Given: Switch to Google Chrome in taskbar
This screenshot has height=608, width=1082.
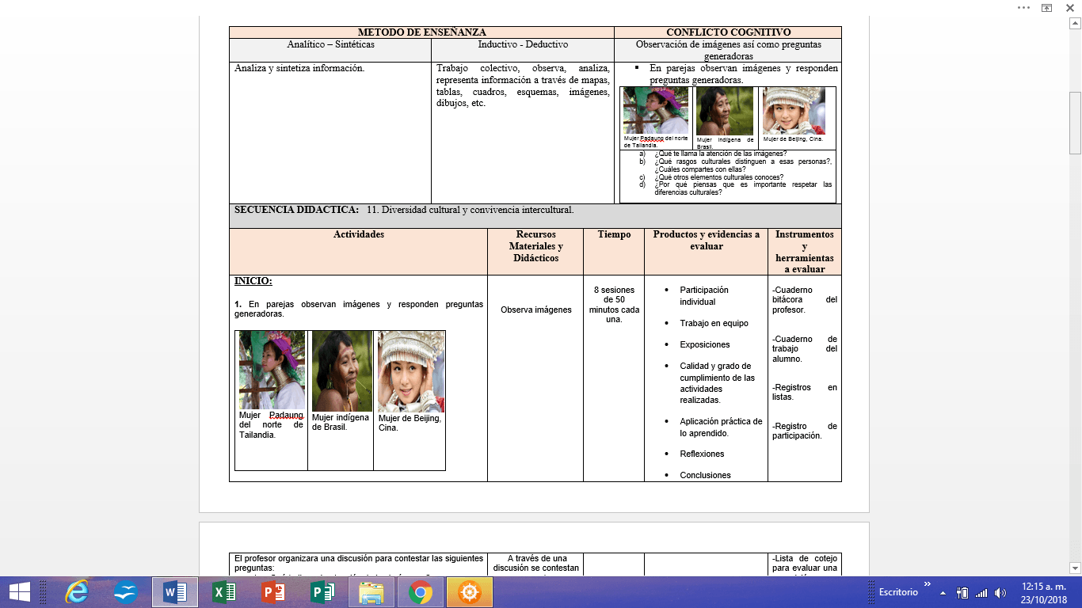Looking at the screenshot, I should pyautogui.click(x=421, y=591).
